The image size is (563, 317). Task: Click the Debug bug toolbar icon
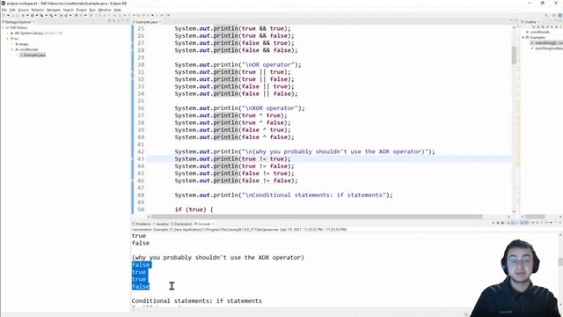[x=23, y=16]
